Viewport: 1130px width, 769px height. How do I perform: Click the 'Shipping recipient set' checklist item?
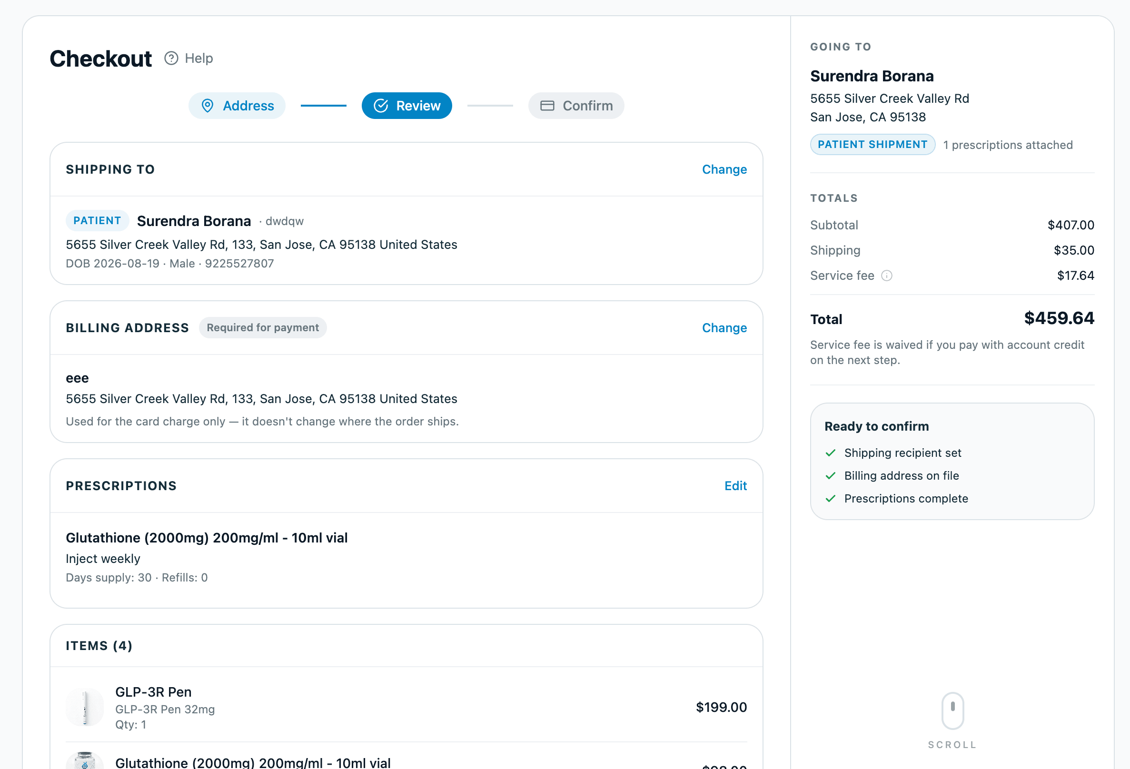(903, 453)
